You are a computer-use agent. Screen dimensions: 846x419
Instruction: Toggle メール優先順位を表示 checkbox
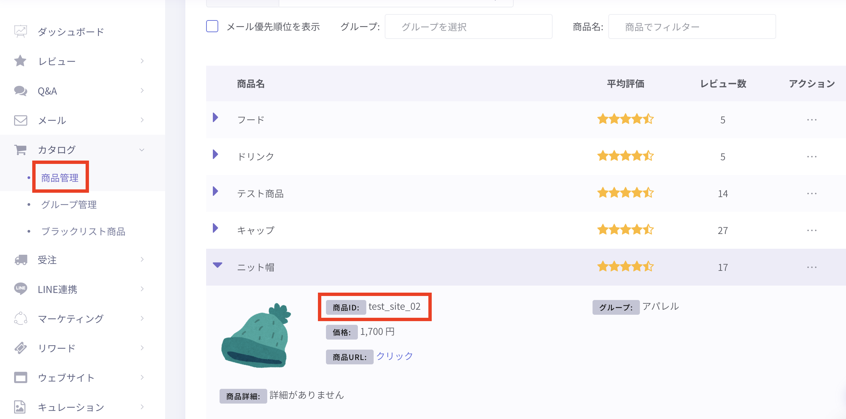pyautogui.click(x=212, y=26)
